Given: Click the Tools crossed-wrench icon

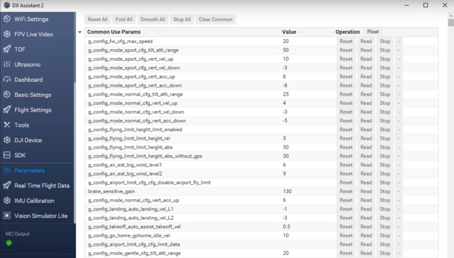Looking at the screenshot, I should click(7, 125).
